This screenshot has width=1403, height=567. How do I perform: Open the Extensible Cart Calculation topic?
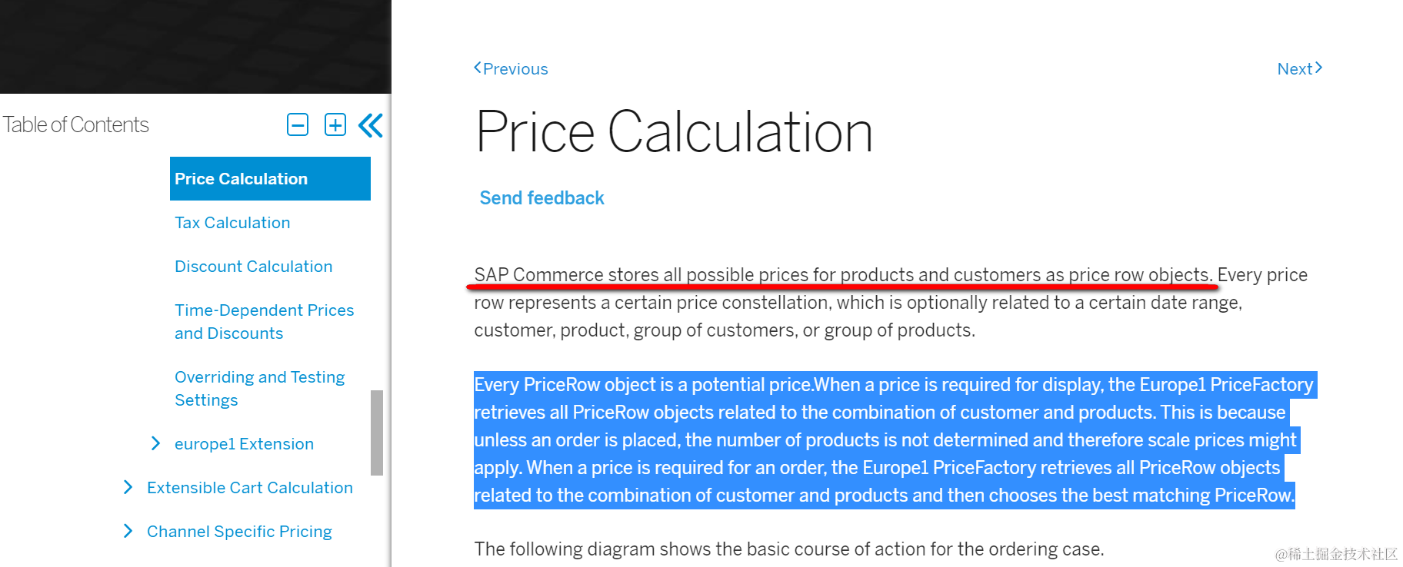(x=249, y=488)
